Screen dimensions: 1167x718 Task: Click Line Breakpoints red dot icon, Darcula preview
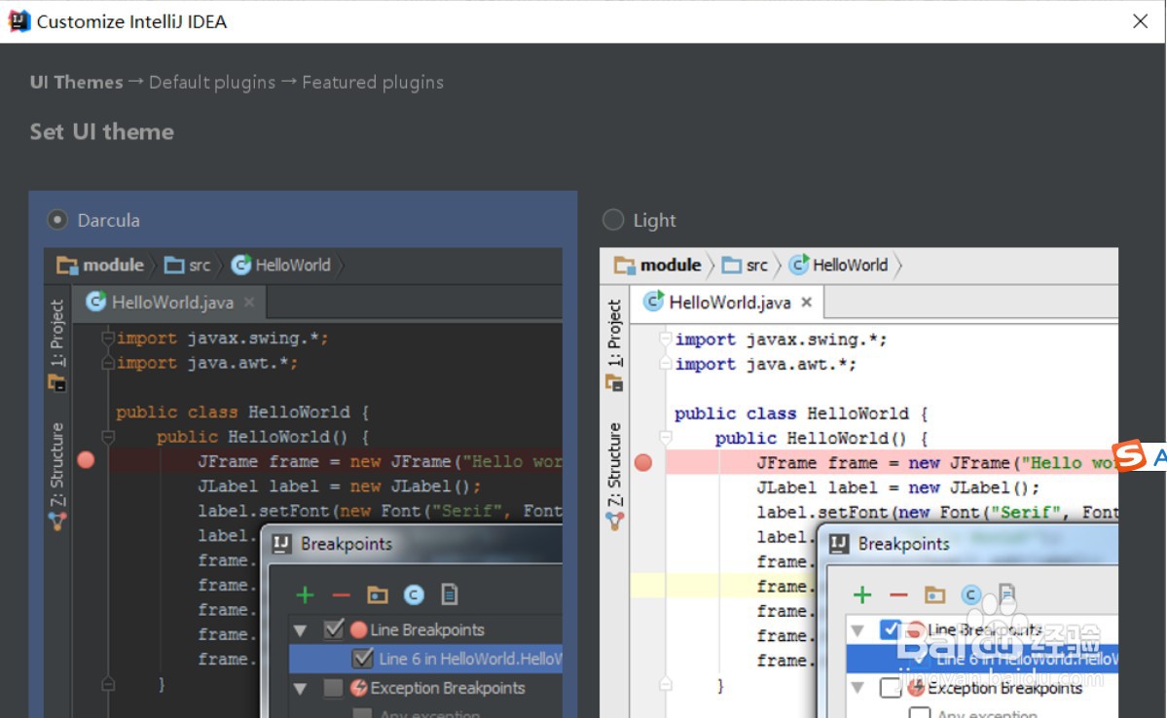coord(359,630)
